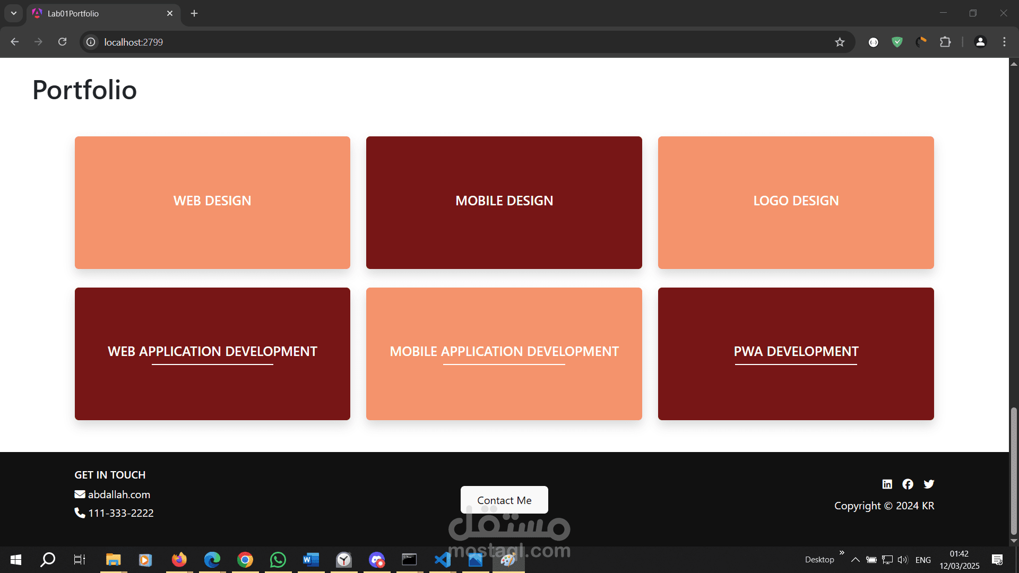Click the Twitter icon in footer

pos(929,484)
